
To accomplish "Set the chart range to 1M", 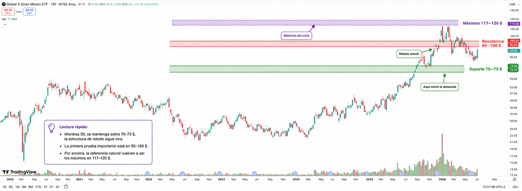I will tap(18, 187).
